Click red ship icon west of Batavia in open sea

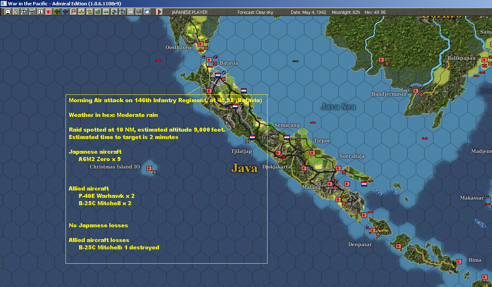(x=159, y=60)
